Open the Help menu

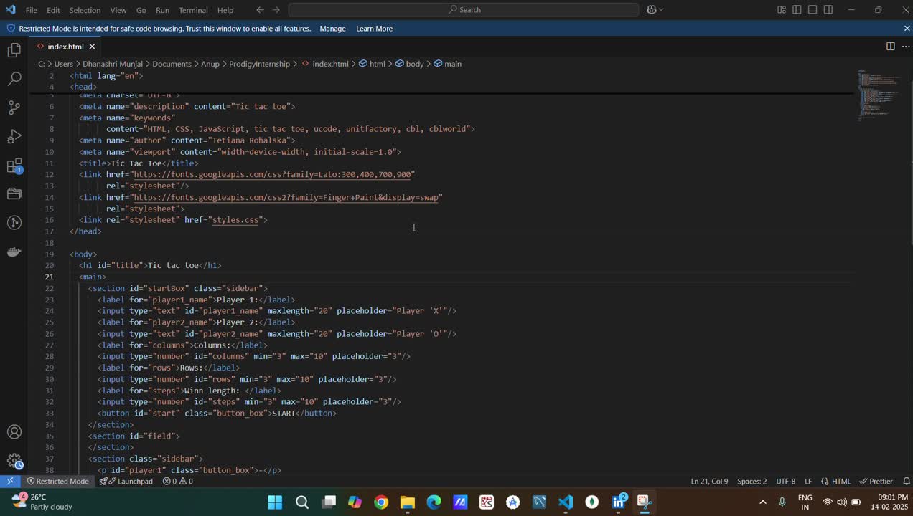click(x=225, y=10)
